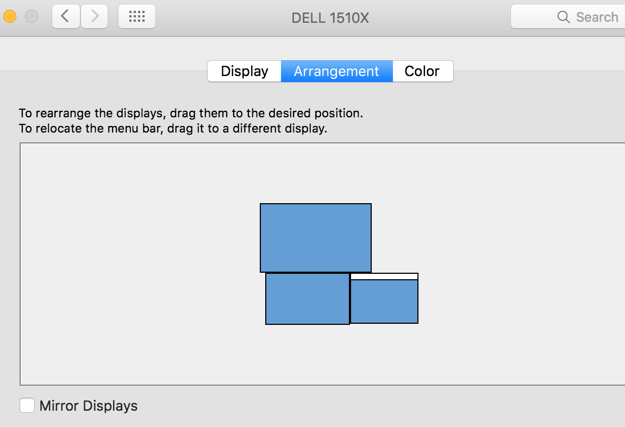The width and height of the screenshot is (625, 427).
Task: Click the relocate menu bar instruction text
Action: click(x=173, y=129)
